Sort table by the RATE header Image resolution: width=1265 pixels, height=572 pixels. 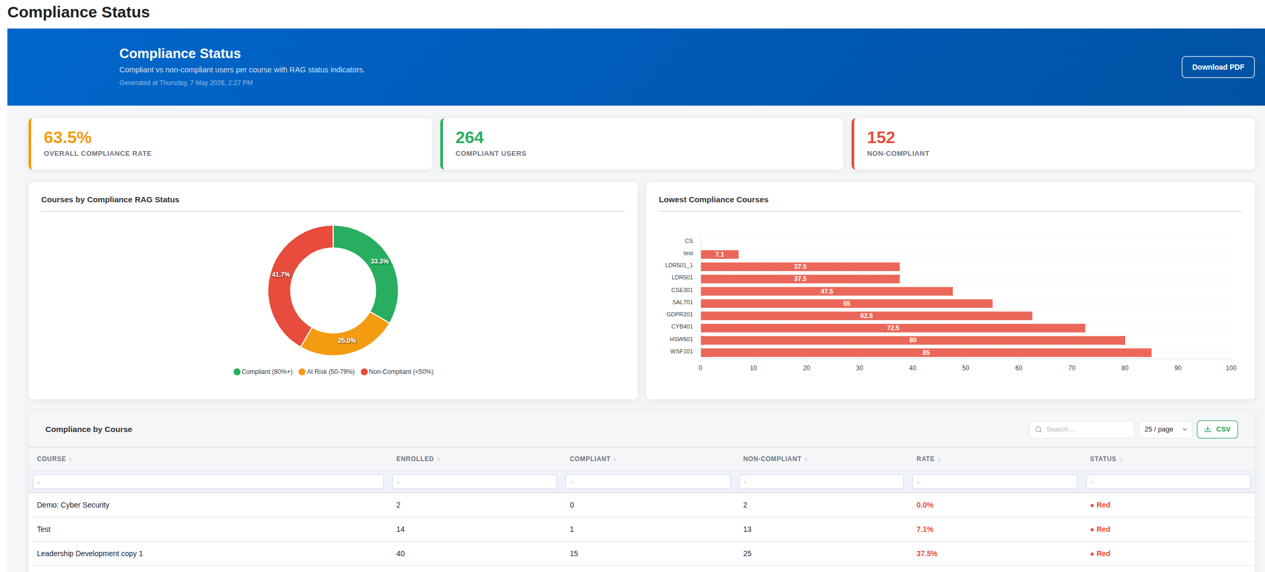tap(925, 459)
